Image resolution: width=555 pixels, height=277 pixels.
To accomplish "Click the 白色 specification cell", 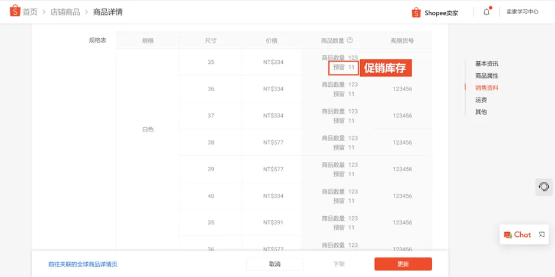I will (x=148, y=130).
